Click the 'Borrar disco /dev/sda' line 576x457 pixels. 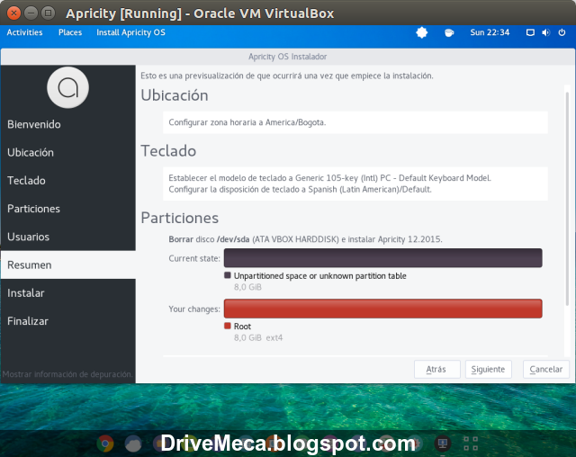pos(305,239)
